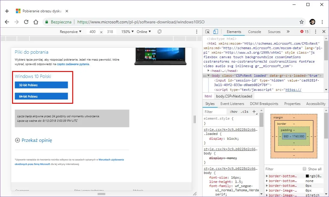Select the inspect element tool in DevTools

click(207, 31)
